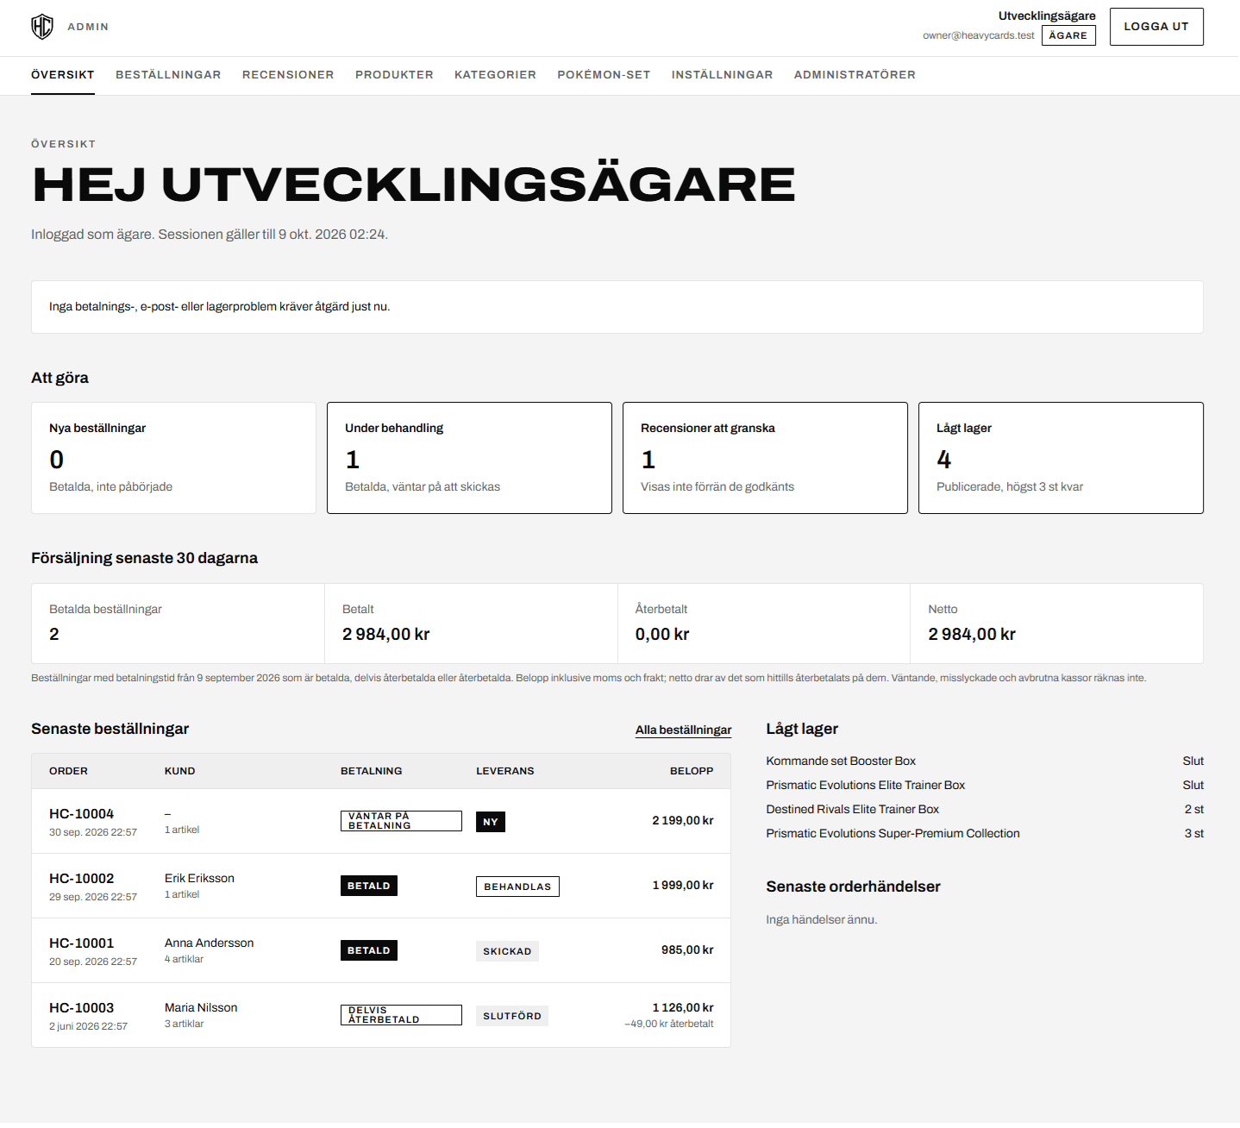1240x1128 pixels.
Task: Click the Betalning column header
Action: coord(371,771)
